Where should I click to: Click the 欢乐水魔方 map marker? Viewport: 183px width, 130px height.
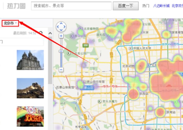point(99,102)
